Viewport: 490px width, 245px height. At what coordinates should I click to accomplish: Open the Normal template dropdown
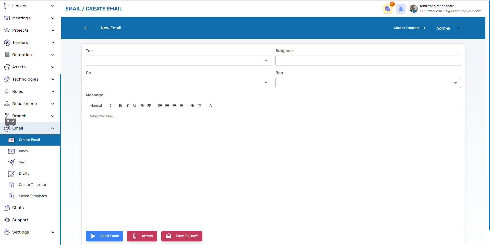click(x=448, y=28)
